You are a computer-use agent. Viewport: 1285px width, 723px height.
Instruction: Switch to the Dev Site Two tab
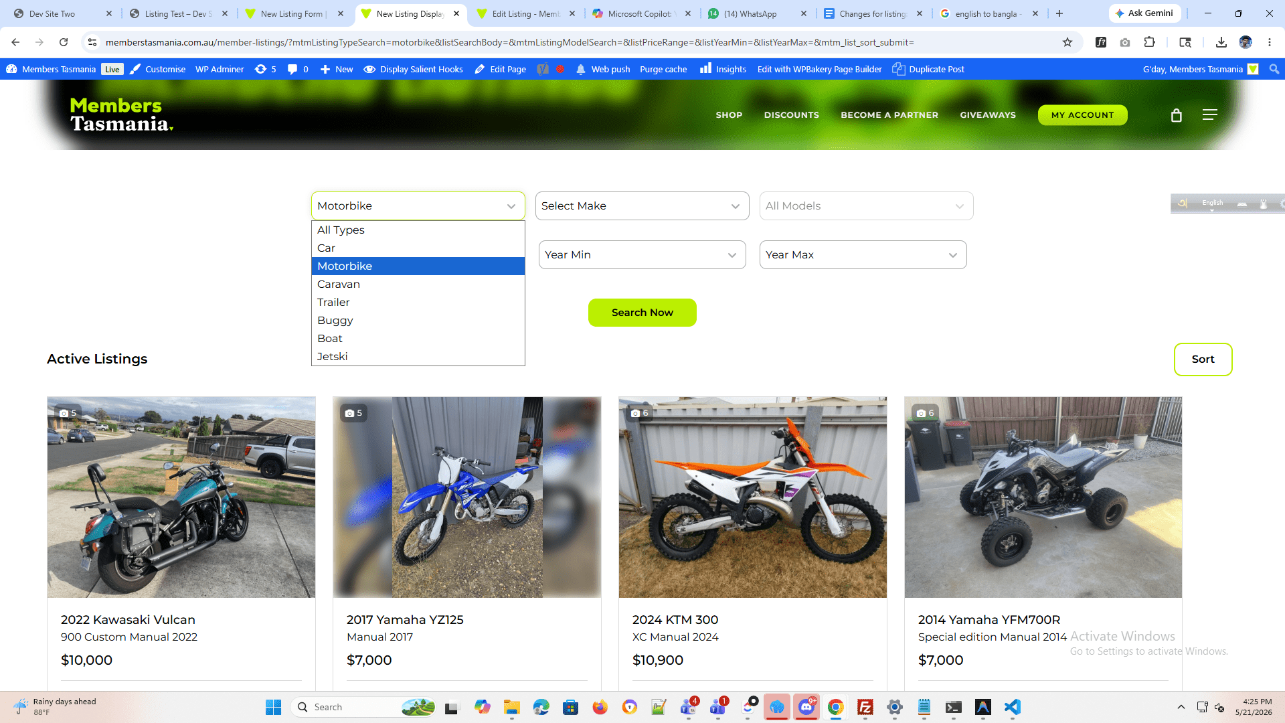[x=64, y=13]
